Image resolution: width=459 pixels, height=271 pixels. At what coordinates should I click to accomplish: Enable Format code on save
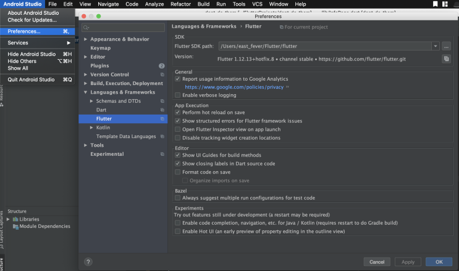(177, 172)
